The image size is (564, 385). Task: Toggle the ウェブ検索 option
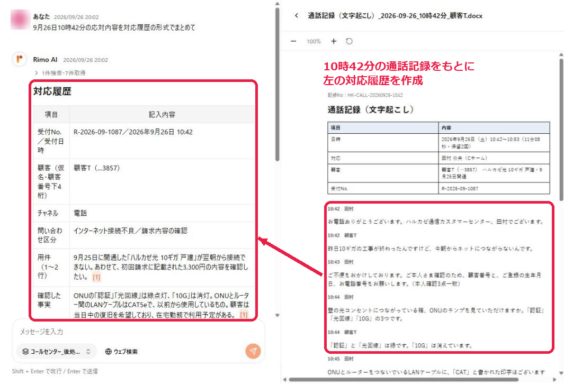(121, 352)
